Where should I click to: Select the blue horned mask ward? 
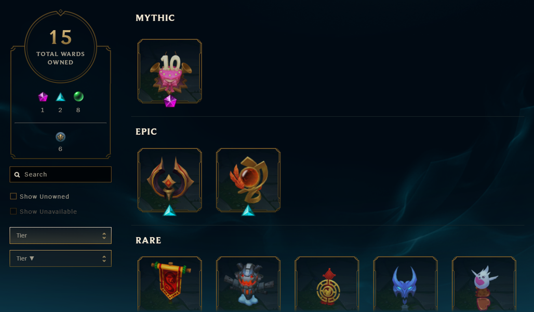click(405, 284)
